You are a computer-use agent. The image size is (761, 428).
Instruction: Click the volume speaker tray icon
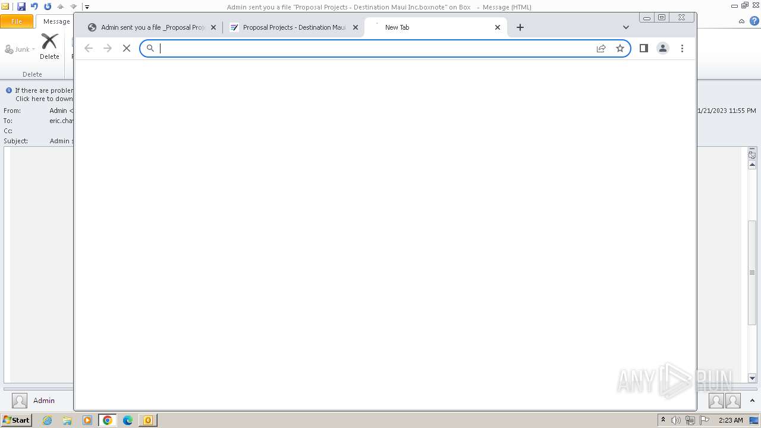pyautogui.click(x=676, y=420)
